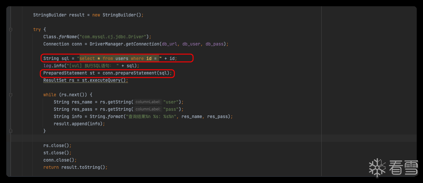Click the forName method call

pyautogui.click(x=68, y=37)
